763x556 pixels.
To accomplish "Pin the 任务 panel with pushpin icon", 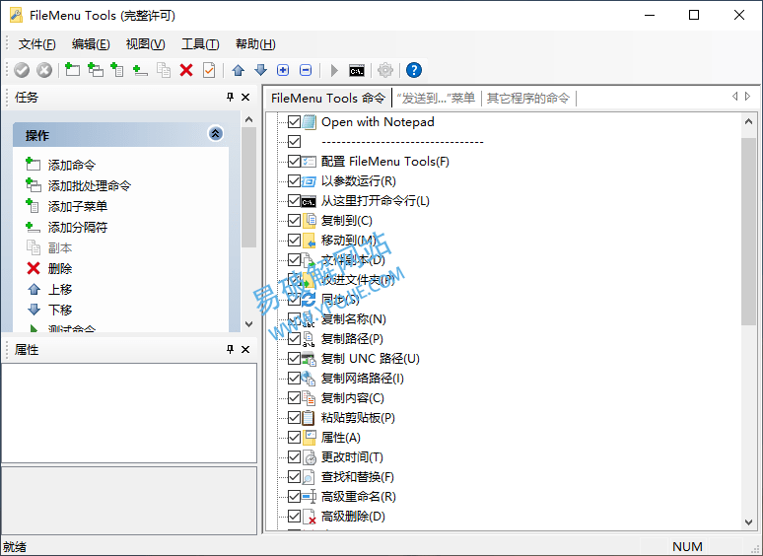I will click(230, 97).
